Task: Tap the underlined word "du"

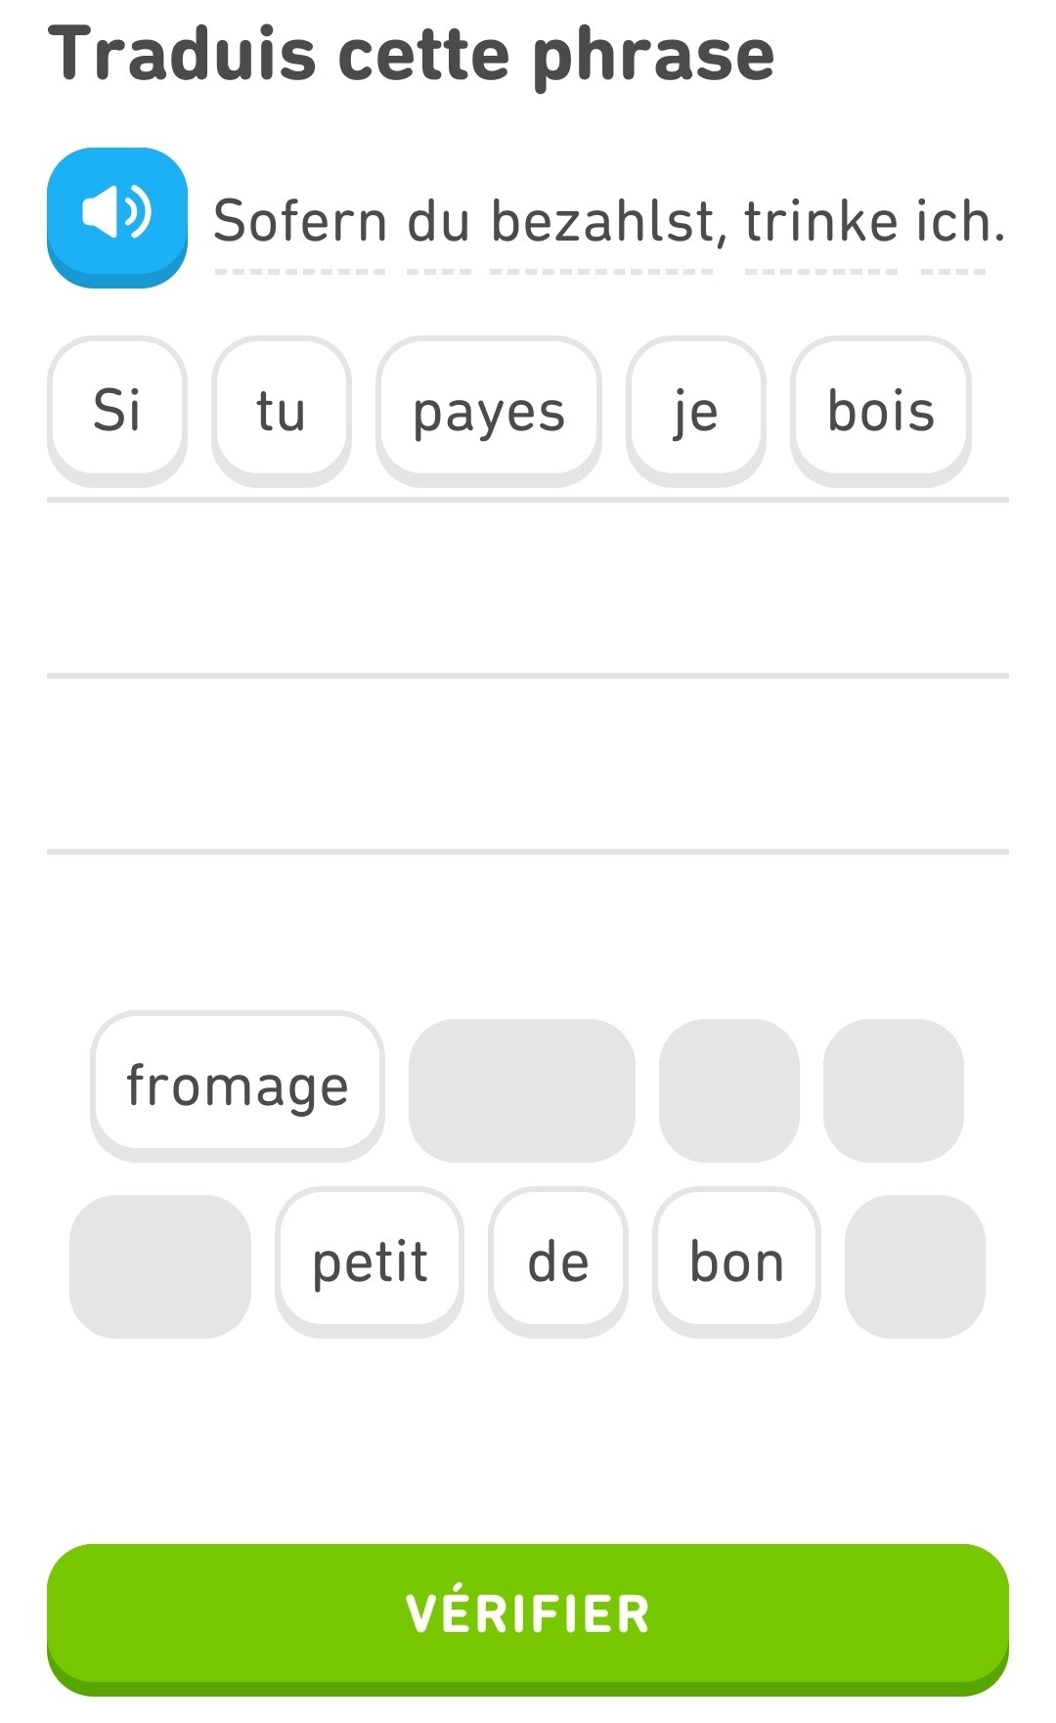Action: (439, 222)
